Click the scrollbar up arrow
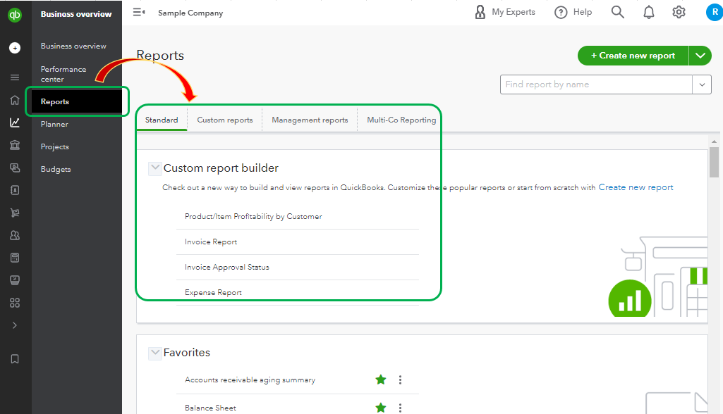 pyautogui.click(x=715, y=142)
